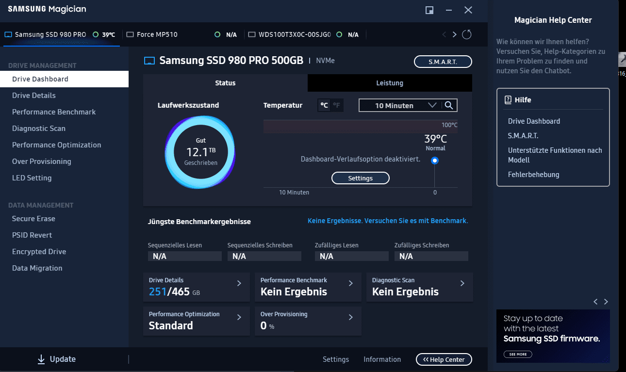Switch temperature unit to °F

337,105
